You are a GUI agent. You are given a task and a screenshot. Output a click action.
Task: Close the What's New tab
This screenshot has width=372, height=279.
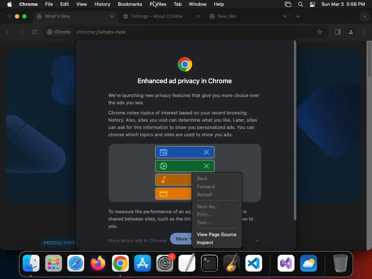pyautogui.click(x=112, y=16)
